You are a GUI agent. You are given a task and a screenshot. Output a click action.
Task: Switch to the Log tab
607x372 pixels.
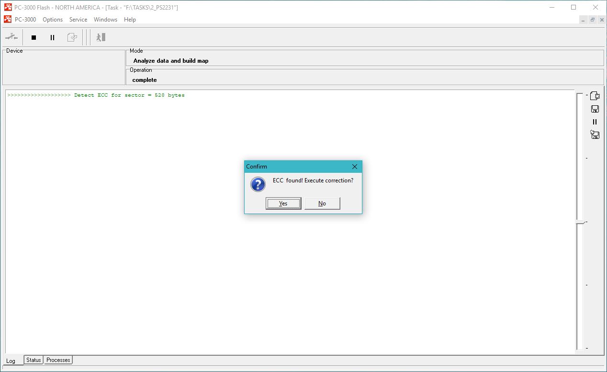11,361
